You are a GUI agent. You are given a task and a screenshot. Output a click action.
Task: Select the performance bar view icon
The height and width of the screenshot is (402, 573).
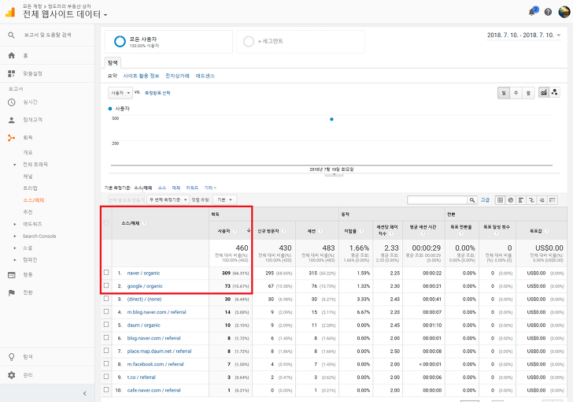tap(521, 200)
